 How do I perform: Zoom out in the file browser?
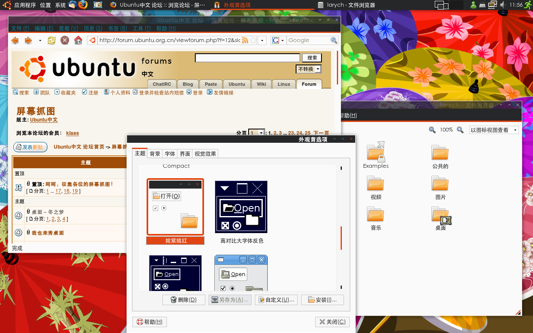(432, 130)
